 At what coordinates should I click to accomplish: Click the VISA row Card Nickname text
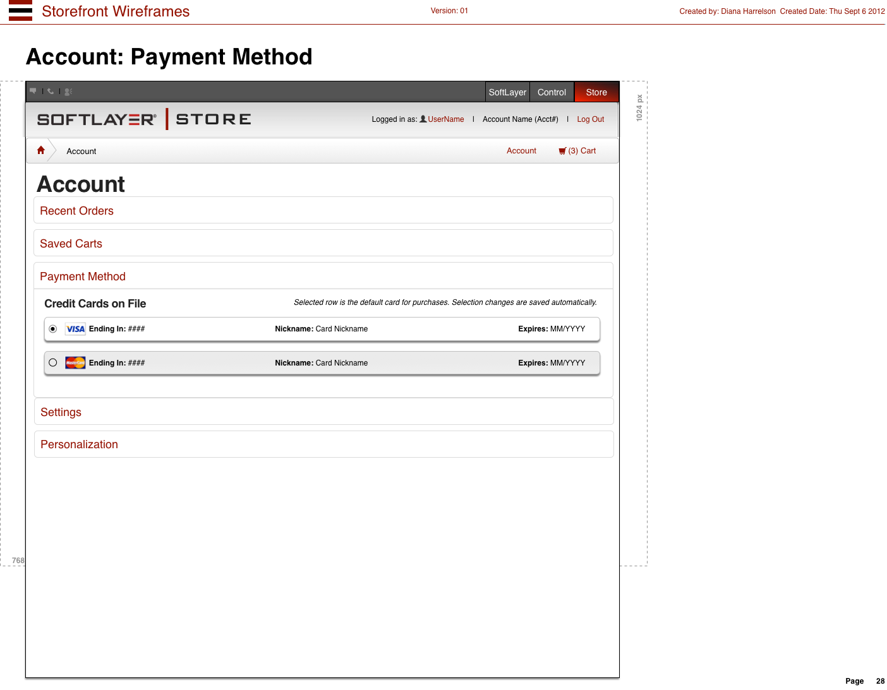(x=342, y=329)
